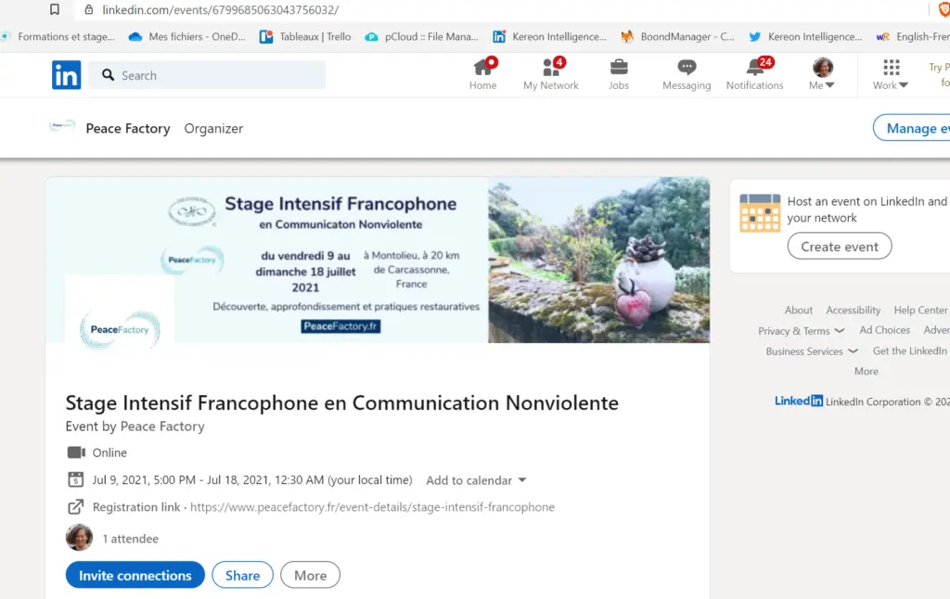Open the Tableaux | Trello bookmark
This screenshot has height=599, width=950.
pos(305,37)
